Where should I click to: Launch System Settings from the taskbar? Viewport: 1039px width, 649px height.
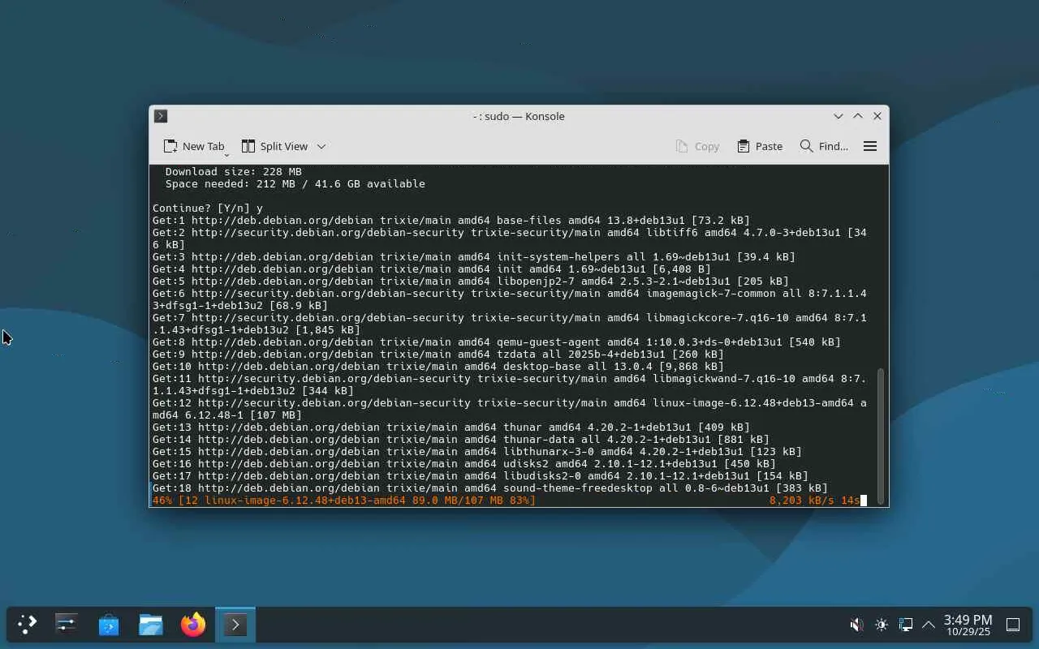67,625
